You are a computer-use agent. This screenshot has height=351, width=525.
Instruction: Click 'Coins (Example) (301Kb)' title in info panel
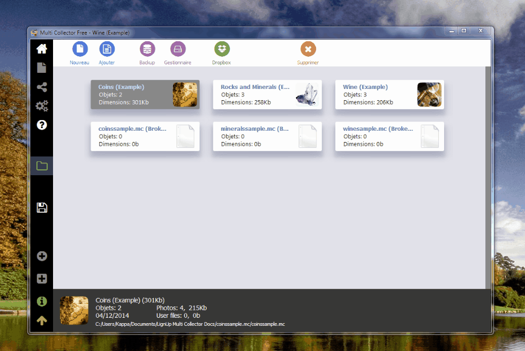pos(130,300)
